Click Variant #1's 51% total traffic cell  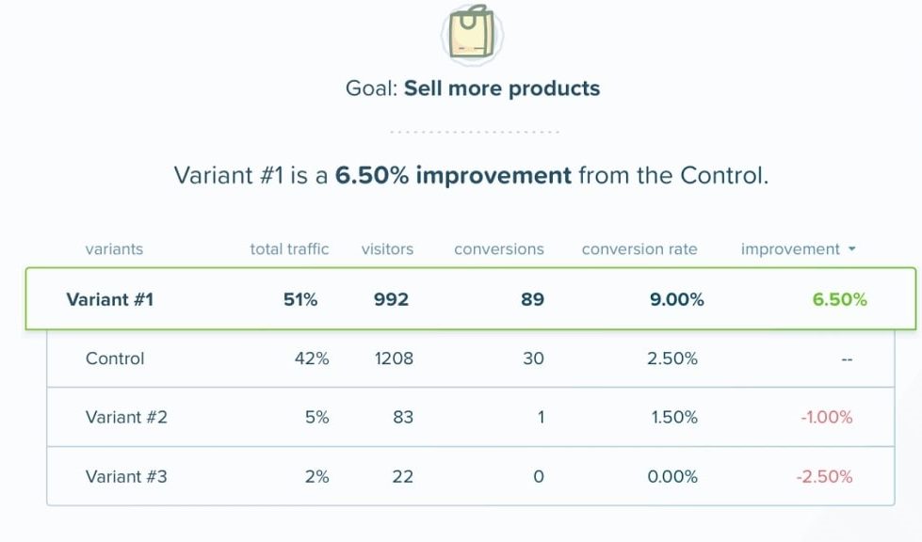click(x=300, y=300)
